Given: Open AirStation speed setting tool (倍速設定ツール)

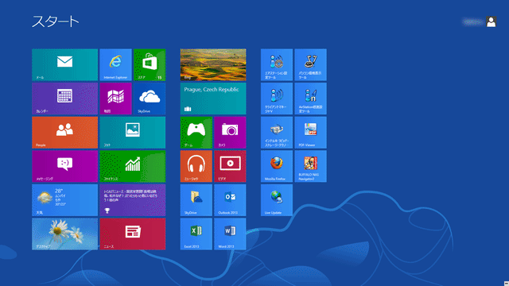Looking at the screenshot, I should pos(311,99).
